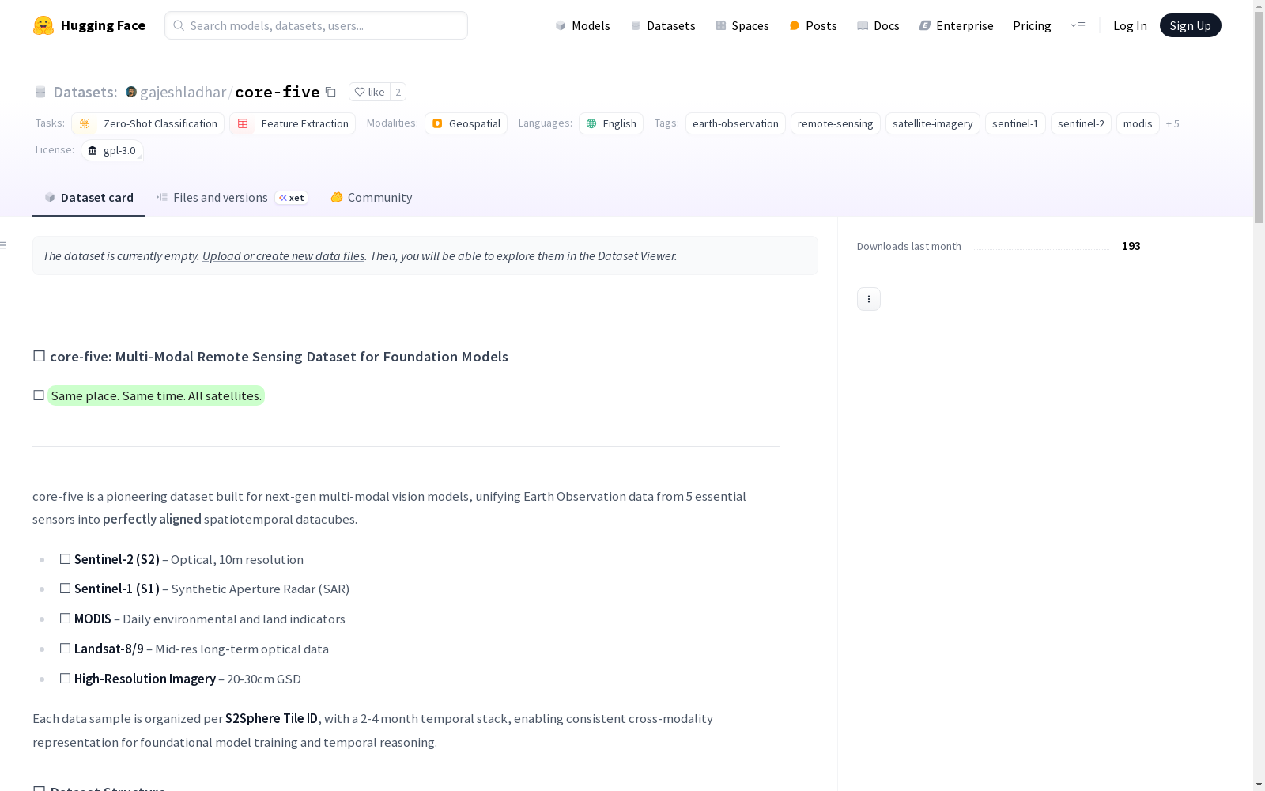The height and width of the screenshot is (791, 1265).
Task: Click the "Datasets:" breadcrumb label
Action: (x=85, y=92)
